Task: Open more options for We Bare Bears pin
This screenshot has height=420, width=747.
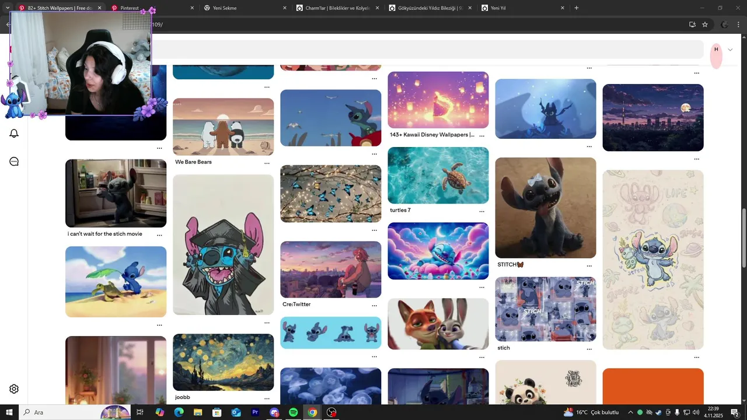Action: [267, 163]
